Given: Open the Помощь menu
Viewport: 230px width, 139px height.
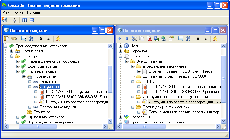Looking at the screenshot, I should point(33,13).
